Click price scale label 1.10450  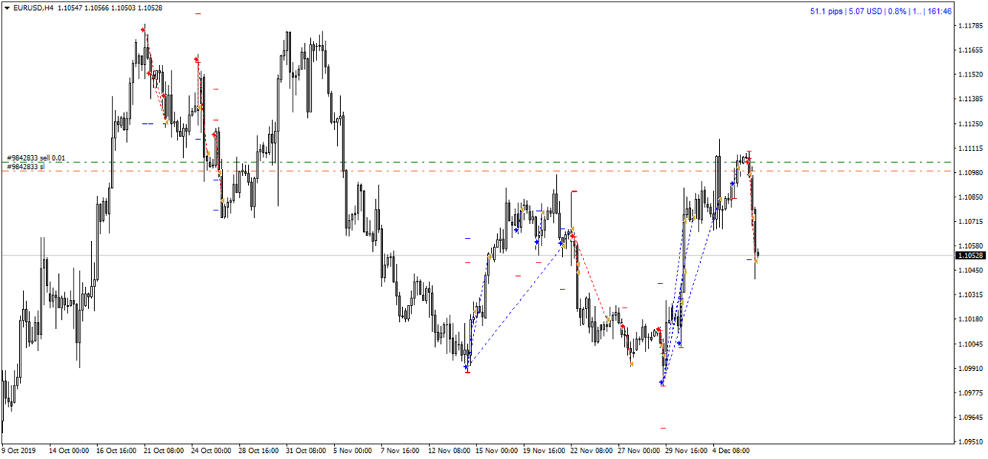[x=970, y=270]
